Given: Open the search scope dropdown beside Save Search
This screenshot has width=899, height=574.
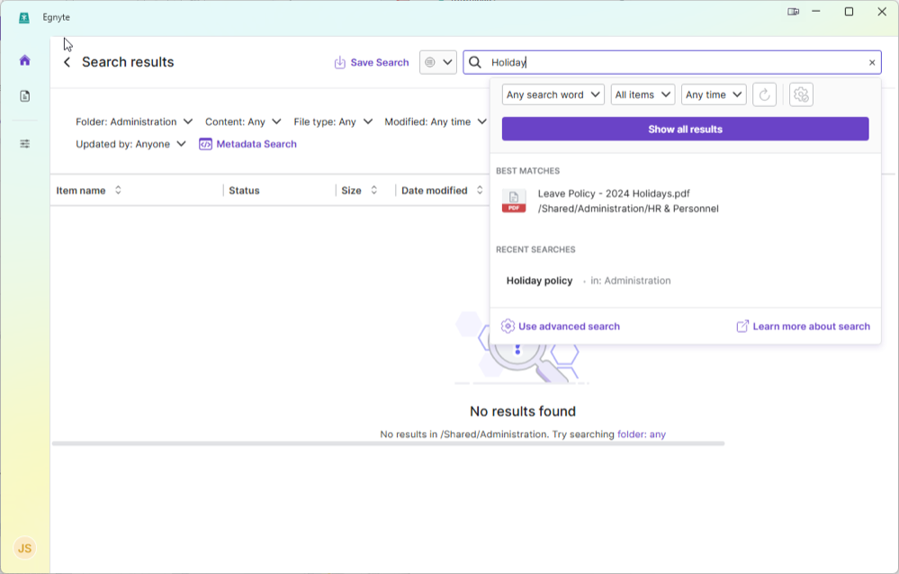Looking at the screenshot, I should (x=438, y=62).
